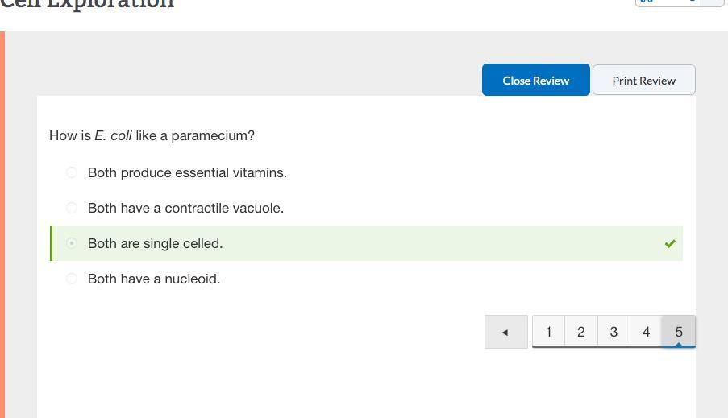Click the green correct-answer checkmark icon
The height and width of the screenshot is (418, 728).
click(x=670, y=243)
